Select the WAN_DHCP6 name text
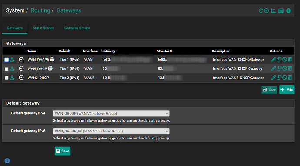The image size is (300, 166). (38, 60)
